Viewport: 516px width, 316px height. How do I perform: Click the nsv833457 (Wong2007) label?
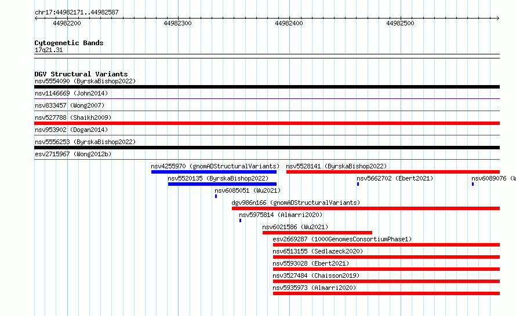coord(70,105)
